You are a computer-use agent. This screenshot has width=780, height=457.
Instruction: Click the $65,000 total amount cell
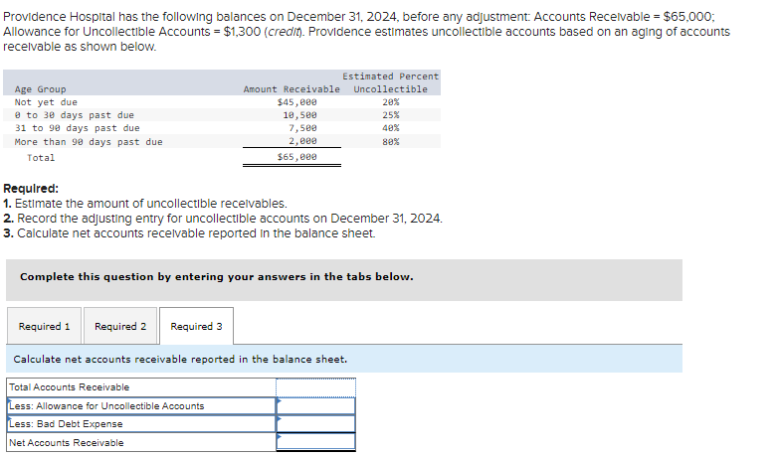296,157
